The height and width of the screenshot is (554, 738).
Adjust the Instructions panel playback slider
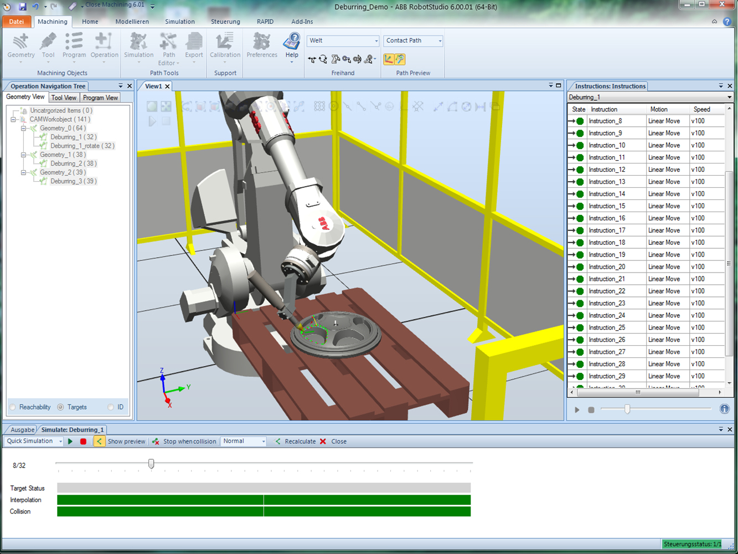(627, 409)
